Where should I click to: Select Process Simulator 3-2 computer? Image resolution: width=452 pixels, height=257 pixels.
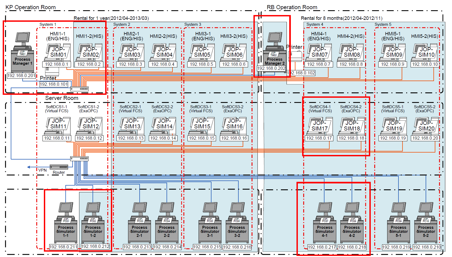pos(237,223)
